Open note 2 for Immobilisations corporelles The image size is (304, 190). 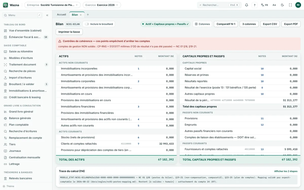pos(138,81)
